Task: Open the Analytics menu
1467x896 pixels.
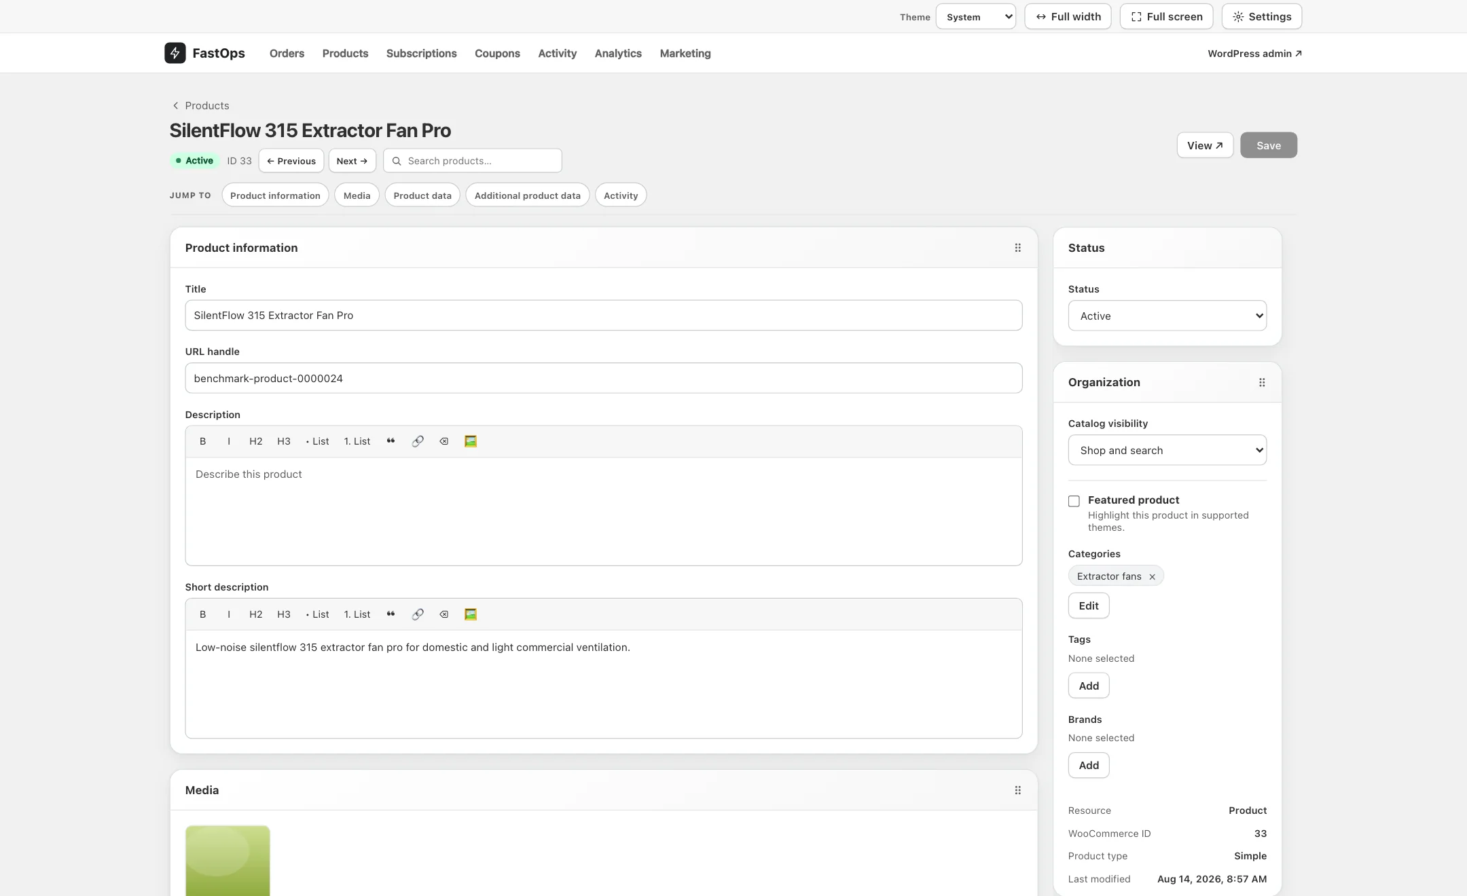Action: [618, 53]
